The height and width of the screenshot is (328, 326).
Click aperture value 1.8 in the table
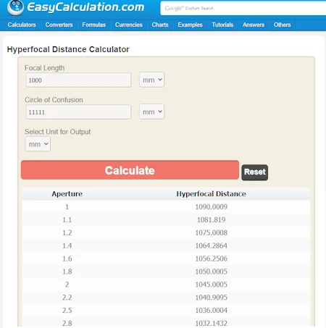click(67, 272)
